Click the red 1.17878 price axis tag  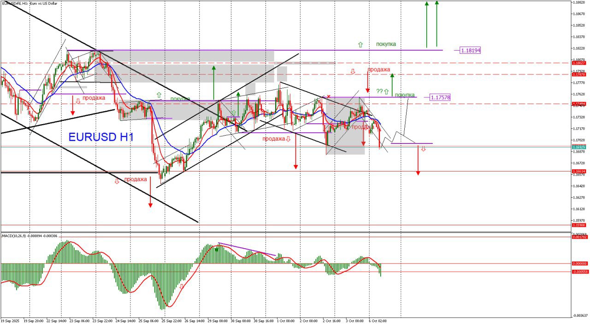click(579, 74)
